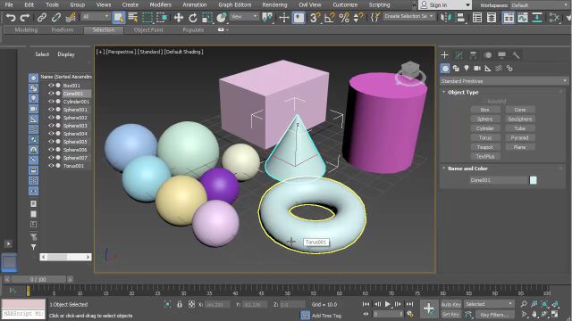Open the Sign In dropdown
Viewport: 572px width, 321px height.
pos(445,5)
